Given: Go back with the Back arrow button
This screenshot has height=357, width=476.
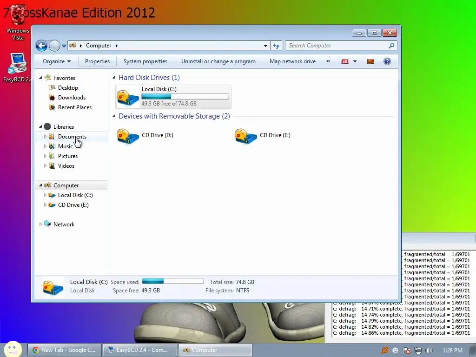Looking at the screenshot, I should [x=41, y=46].
